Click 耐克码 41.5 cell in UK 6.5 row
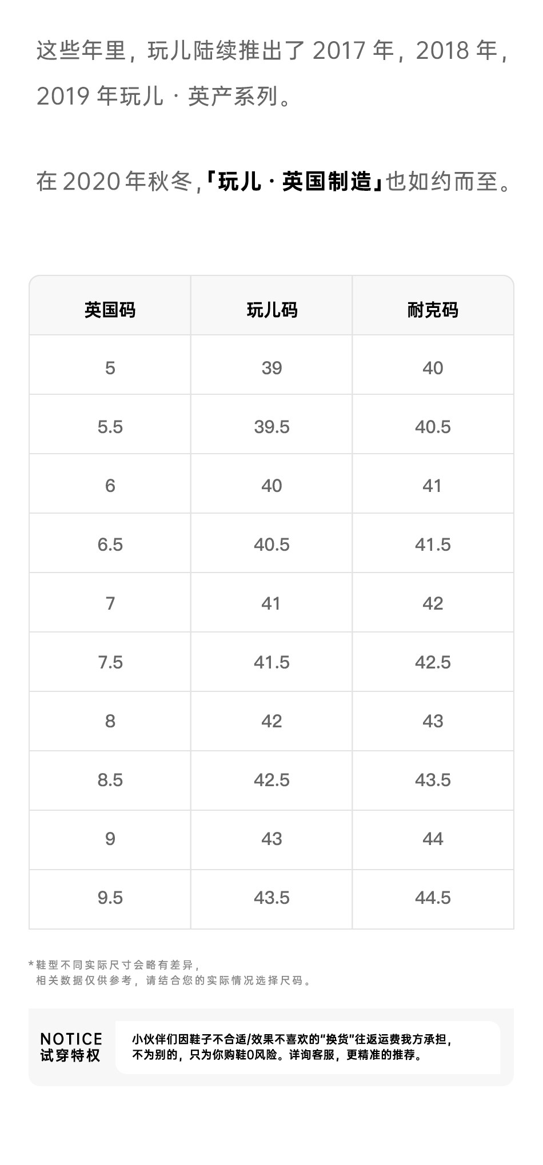Viewport: 543px width, 1165px height. coord(433,545)
